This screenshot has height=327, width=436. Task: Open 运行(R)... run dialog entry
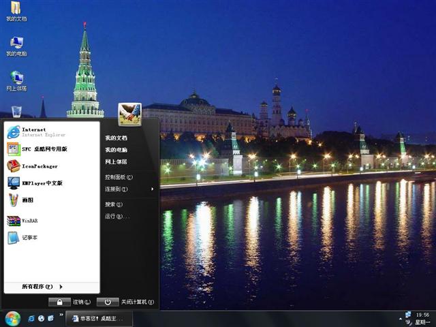(x=116, y=217)
